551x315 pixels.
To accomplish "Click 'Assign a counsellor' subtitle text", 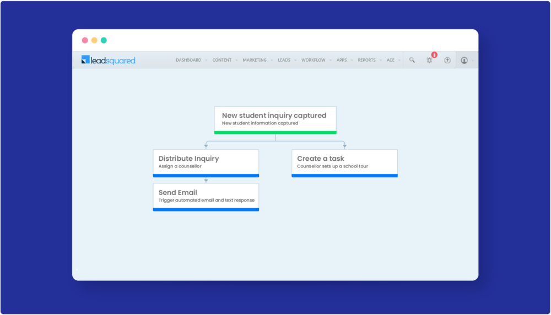I will pyautogui.click(x=180, y=166).
